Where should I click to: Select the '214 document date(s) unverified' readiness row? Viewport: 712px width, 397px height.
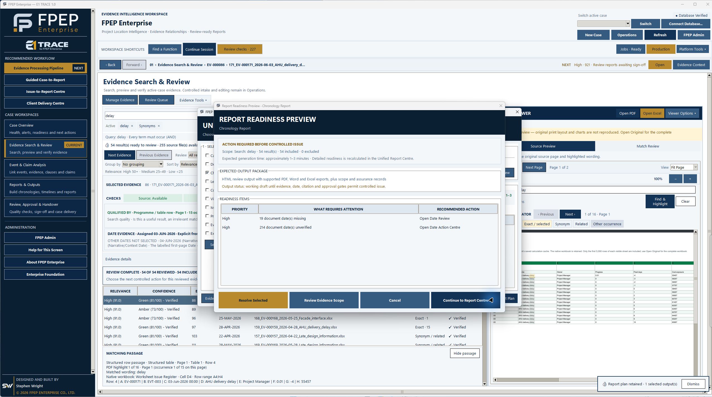tap(359, 227)
